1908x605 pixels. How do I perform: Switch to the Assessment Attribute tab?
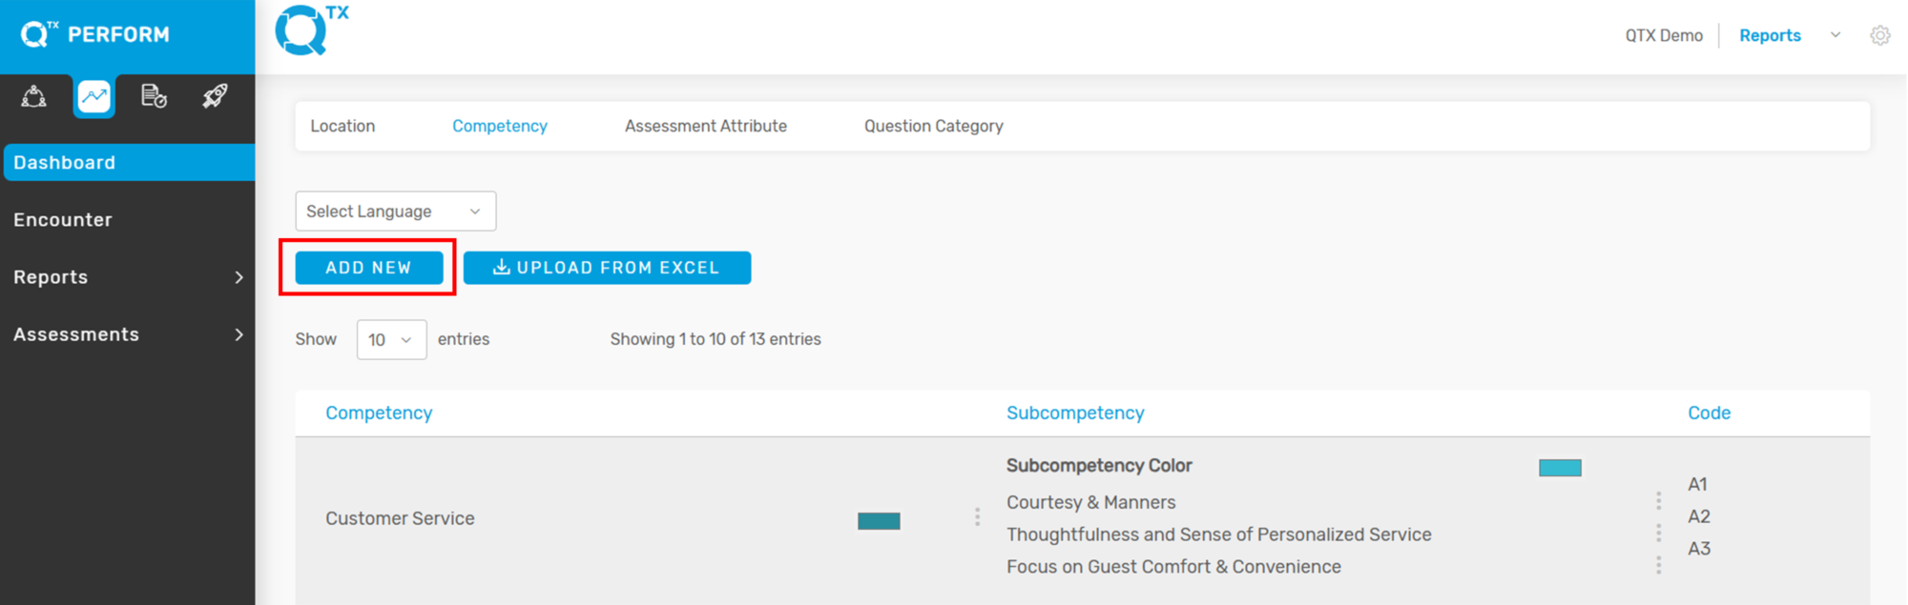click(x=705, y=126)
